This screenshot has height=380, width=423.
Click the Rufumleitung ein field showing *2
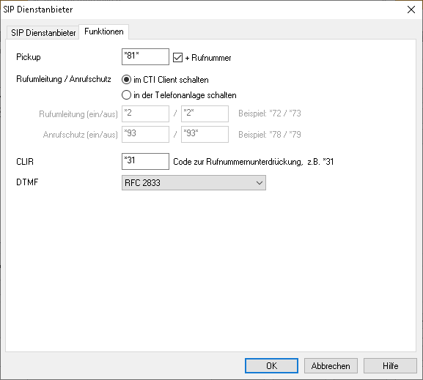click(x=145, y=113)
